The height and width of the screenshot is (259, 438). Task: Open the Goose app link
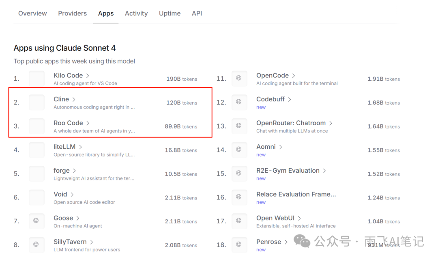(63, 218)
